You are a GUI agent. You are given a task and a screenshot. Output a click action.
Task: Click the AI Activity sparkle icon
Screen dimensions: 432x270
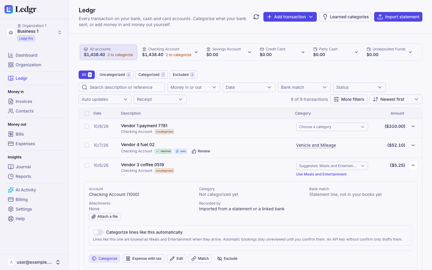11,190
